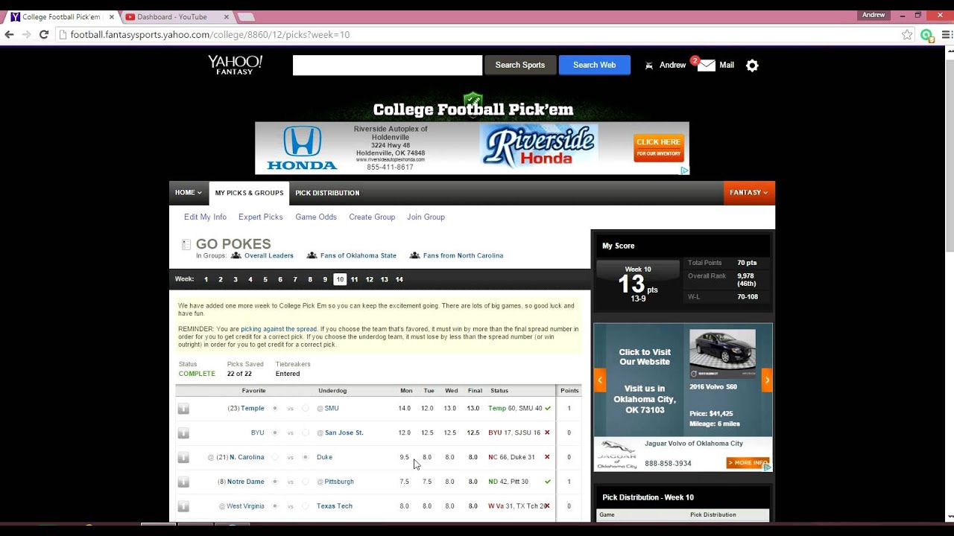Select SMU underdog radio button
This screenshot has width=954, height=536.
pyautogui.click(x=306, y=408)
